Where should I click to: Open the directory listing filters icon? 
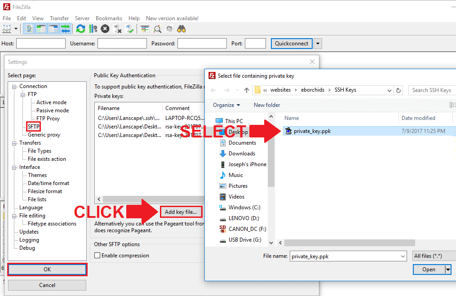pos(145,29)
